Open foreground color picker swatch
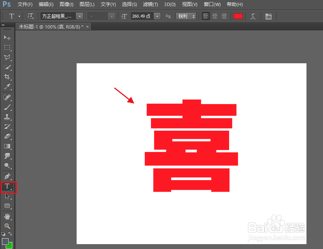323x249 pixels. 5,242
